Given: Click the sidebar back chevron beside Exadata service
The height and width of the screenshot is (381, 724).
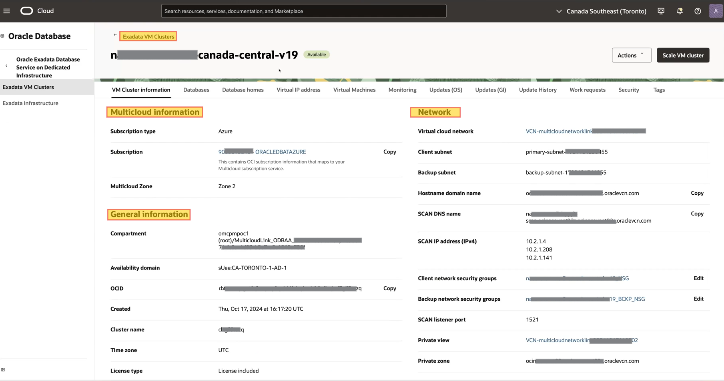Looking at the screenshot, I should [6, 66].
